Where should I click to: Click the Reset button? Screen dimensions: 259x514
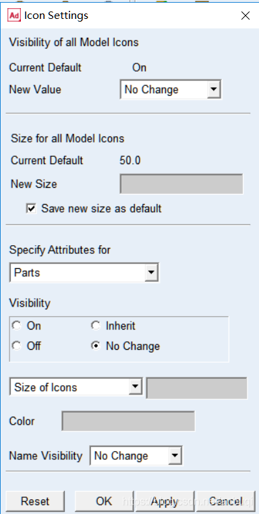coord(35,501)
